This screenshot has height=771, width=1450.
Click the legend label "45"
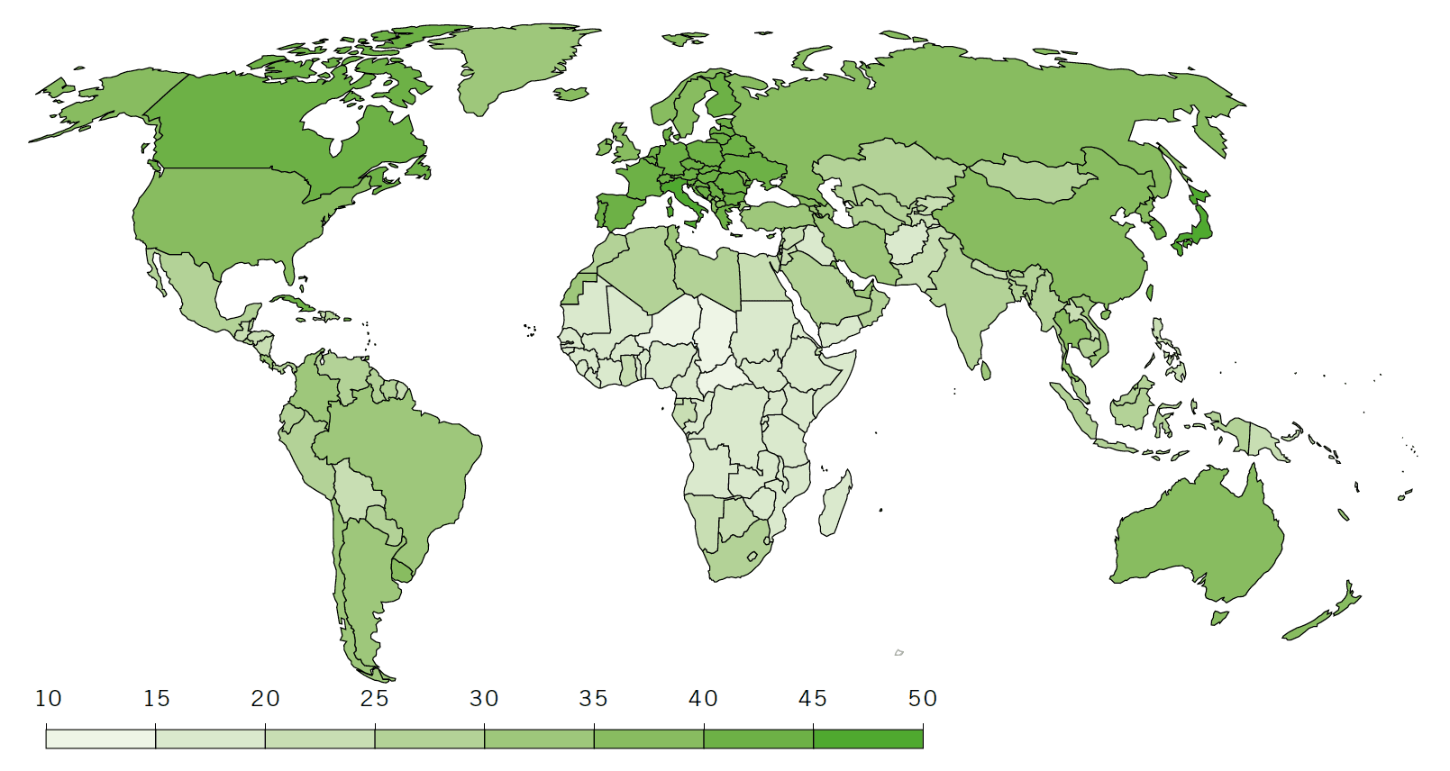tap(813, 698)
